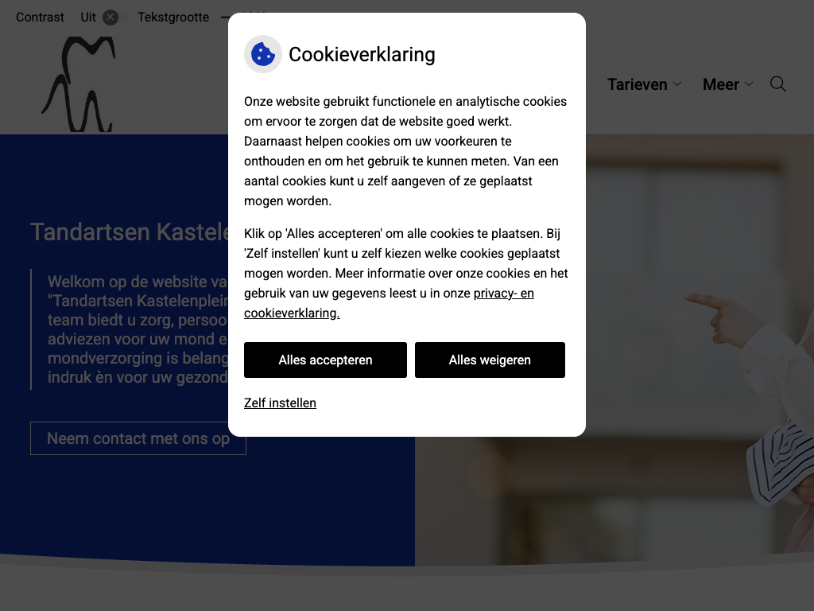Select the Cookieverklaring dialog heading

pos(362,54)
